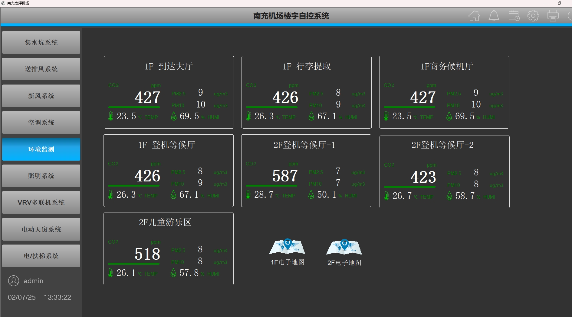Viewport: 572px width, 317px height.
Task: Open the alarm bell notifications
Action: [494, 16]
